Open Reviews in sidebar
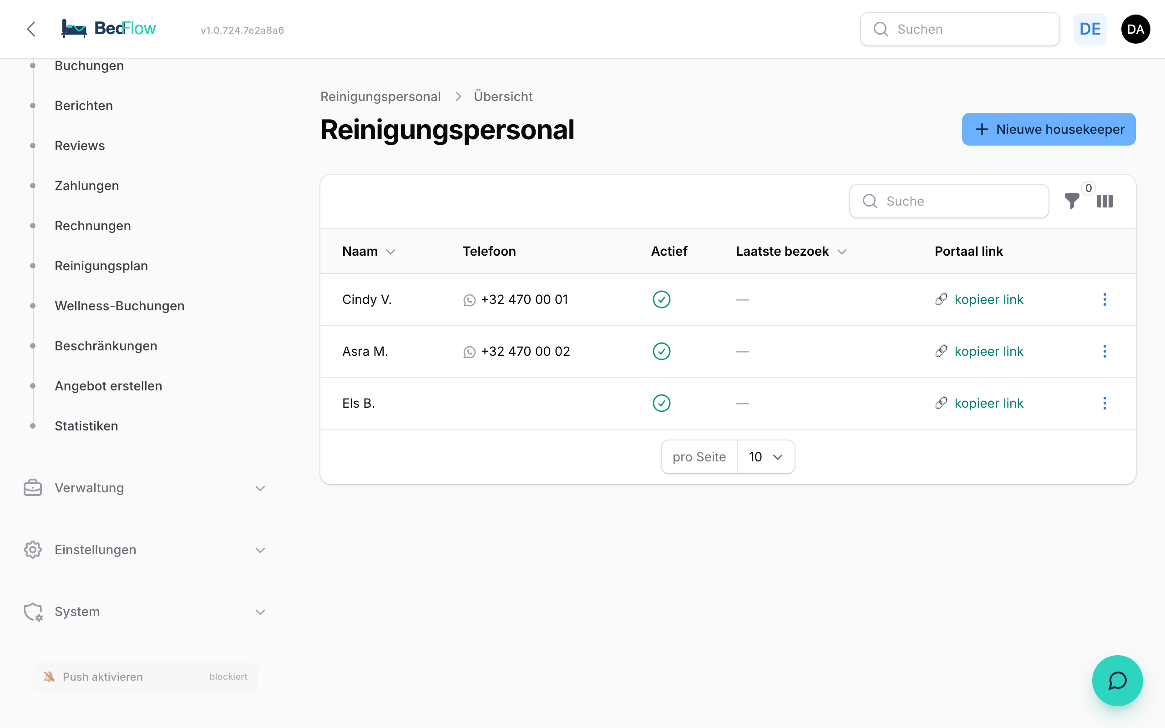The height and width of the screenshot is (728, 1165). tap(80, 146)
